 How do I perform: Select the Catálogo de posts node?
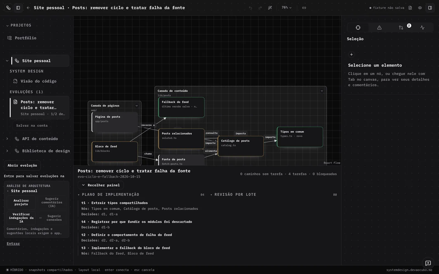coord(241,146)
